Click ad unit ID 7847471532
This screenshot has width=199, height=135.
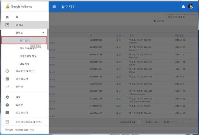[x=96, y=91]
